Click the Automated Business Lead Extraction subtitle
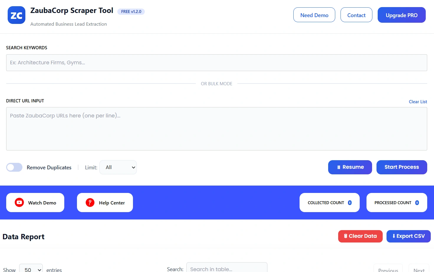This screenshot has width=434, height=272. (69, 24)
